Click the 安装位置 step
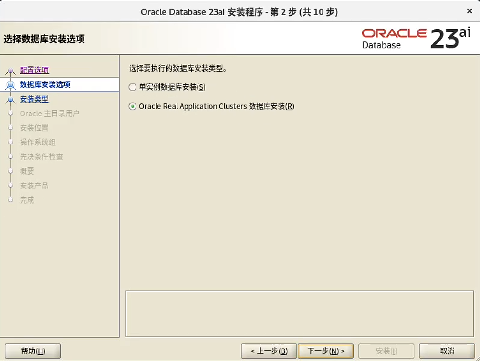 pyautogui.click(x=34, y=128)
